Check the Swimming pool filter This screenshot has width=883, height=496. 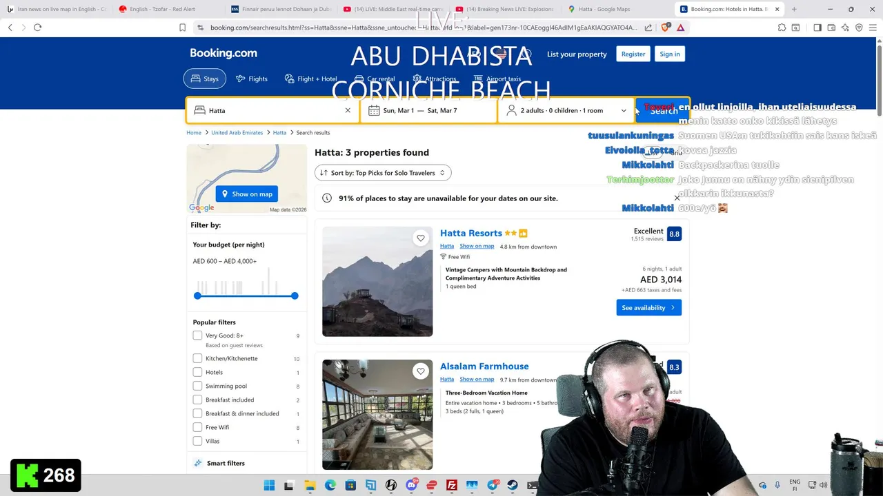[x=197, y=386]
